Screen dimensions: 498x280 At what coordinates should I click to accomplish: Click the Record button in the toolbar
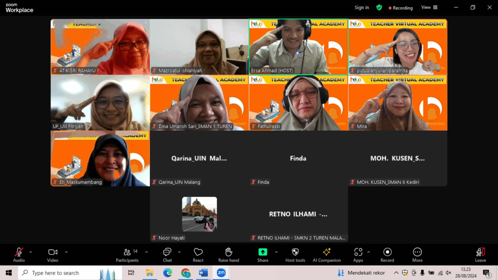(x=387, y=254)
